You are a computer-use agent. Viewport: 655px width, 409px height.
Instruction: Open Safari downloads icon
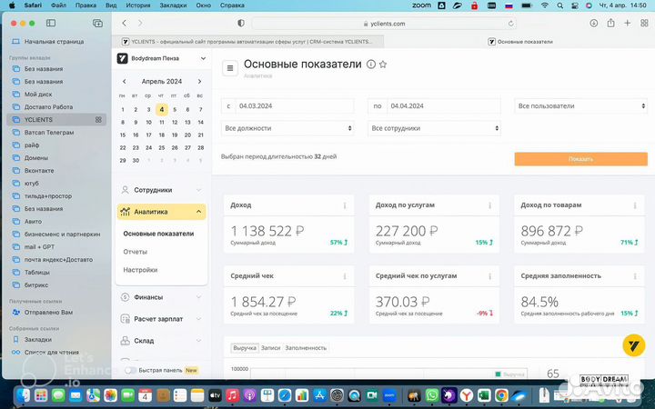click(593, 24)
